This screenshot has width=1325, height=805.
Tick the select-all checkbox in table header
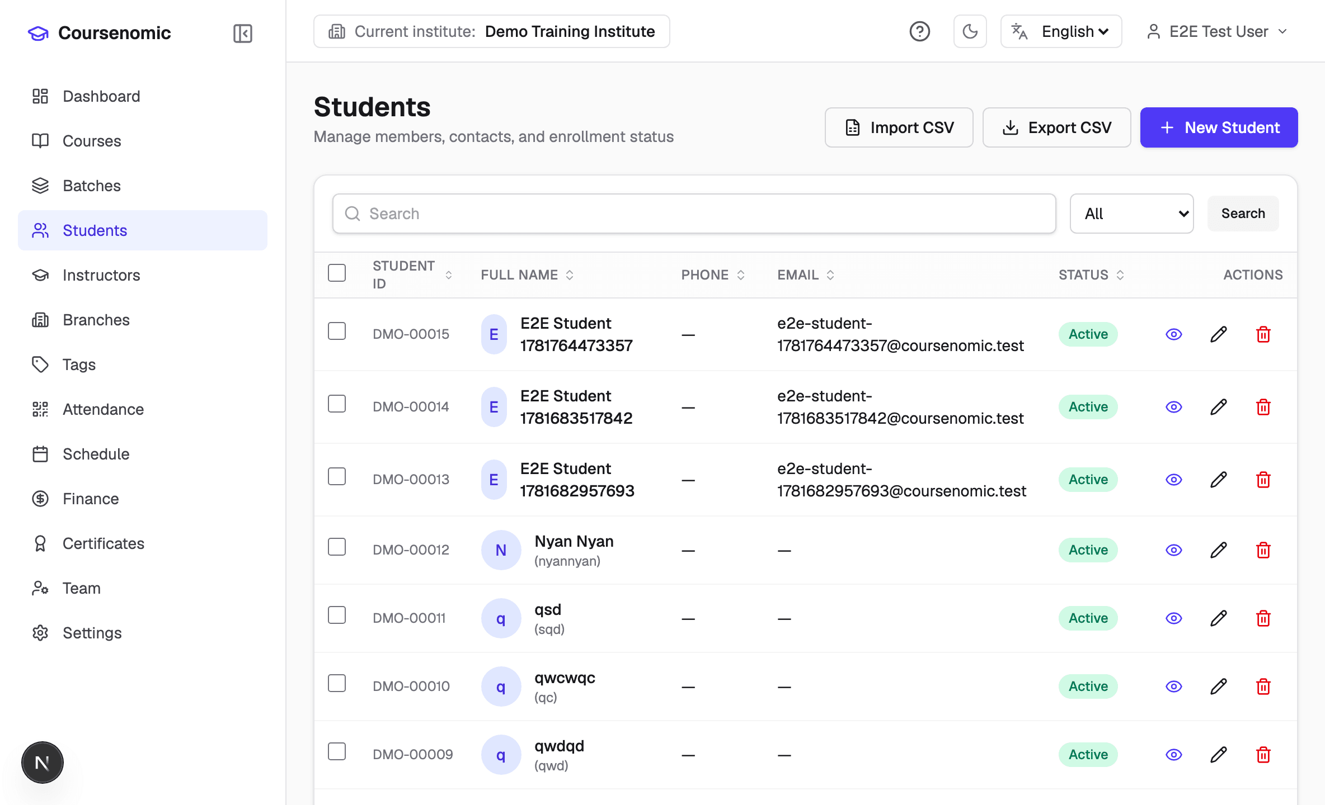pos(337,273)
